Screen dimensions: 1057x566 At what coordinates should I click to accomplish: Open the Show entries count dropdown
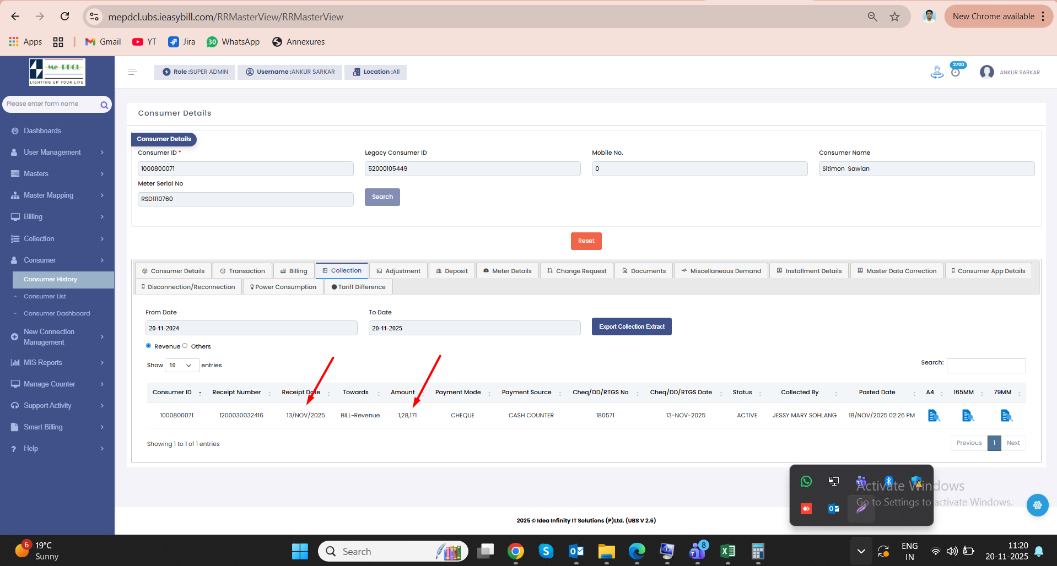pos(182,366)
